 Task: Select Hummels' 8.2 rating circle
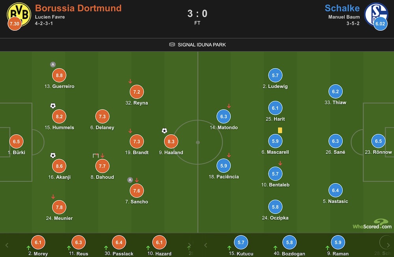[59, 116]
